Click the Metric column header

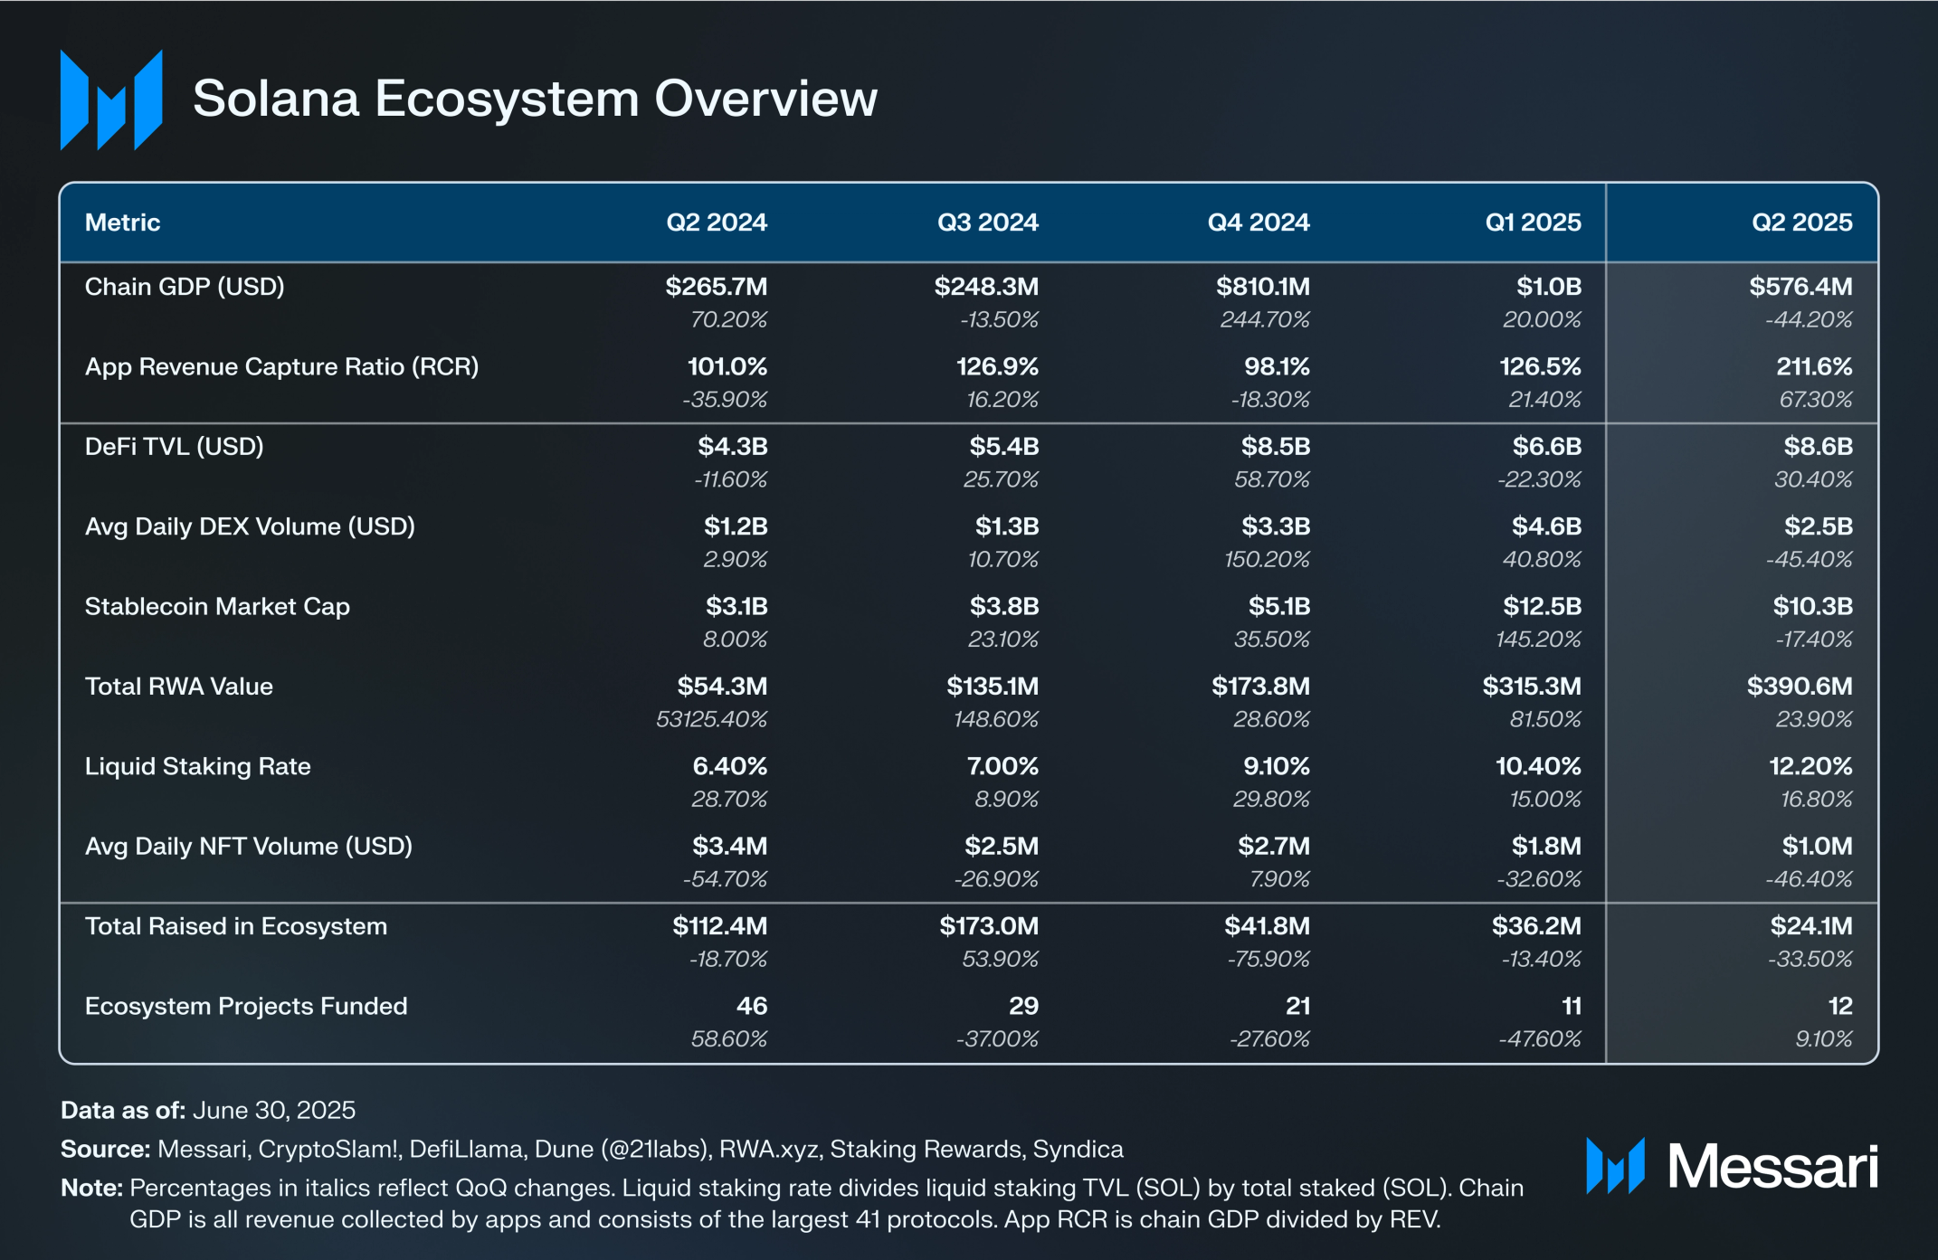(122, 223)
